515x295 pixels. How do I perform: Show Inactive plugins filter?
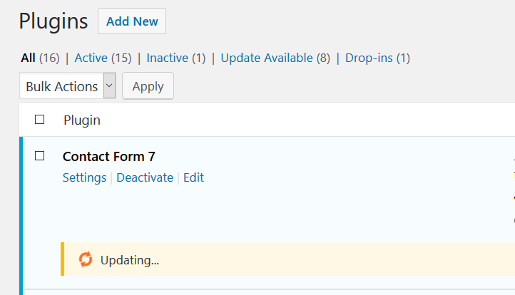click(x=167, y=58)
